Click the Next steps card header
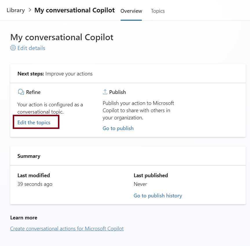Image resolution: width=250 pixels, height=246 pixels. [55, 74]
